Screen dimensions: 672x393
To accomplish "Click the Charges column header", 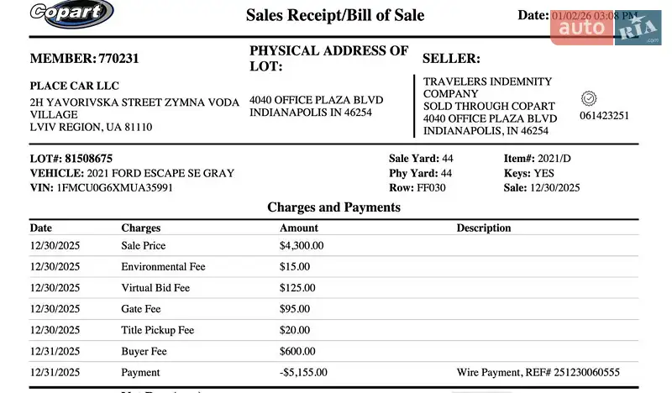I will click(x=141, y=228).
